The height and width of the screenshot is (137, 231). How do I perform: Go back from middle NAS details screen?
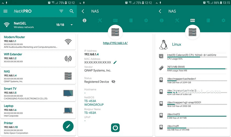(x=83, y=11)
